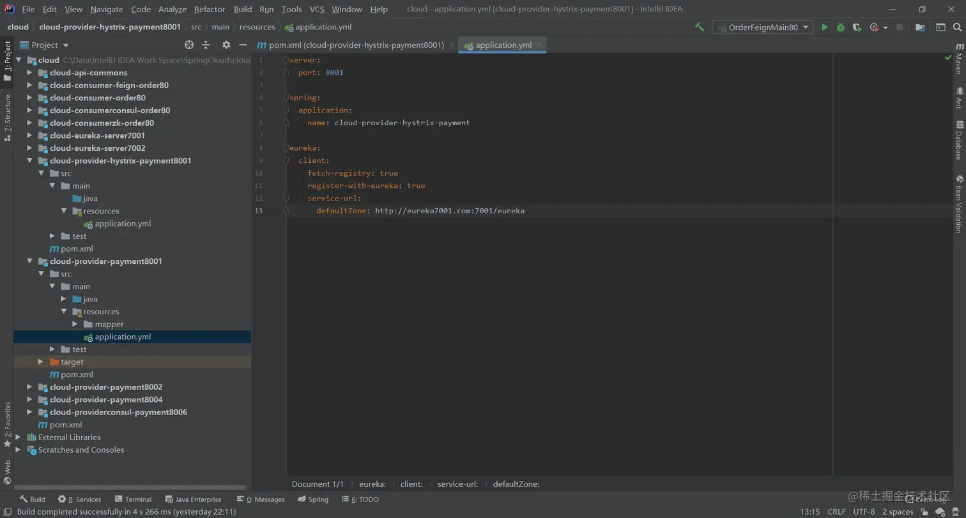Open the Database tool window on right edge
This screenshot has width=966, height=518.
pos(959,140)
